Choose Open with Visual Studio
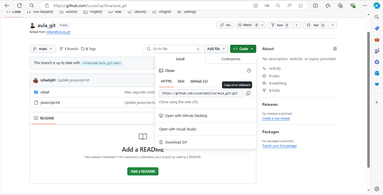This screenshot has width=383, height=195. 178,129
